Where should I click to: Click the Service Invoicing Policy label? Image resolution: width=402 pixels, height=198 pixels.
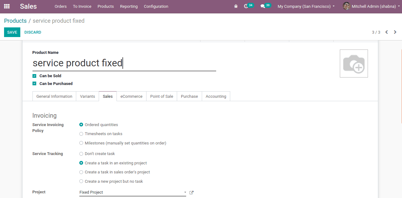(48, 128)
